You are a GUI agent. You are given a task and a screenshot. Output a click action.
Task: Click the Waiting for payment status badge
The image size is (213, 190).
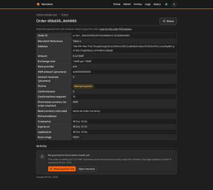point(83,86)
